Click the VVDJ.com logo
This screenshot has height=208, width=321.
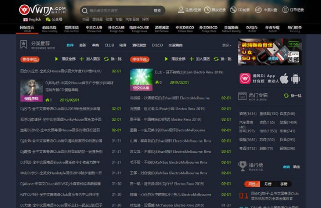pyautogui.click(x=42, y=9)
